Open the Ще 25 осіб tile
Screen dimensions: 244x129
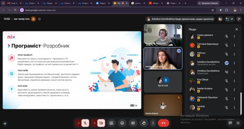(x=163, y=82)
